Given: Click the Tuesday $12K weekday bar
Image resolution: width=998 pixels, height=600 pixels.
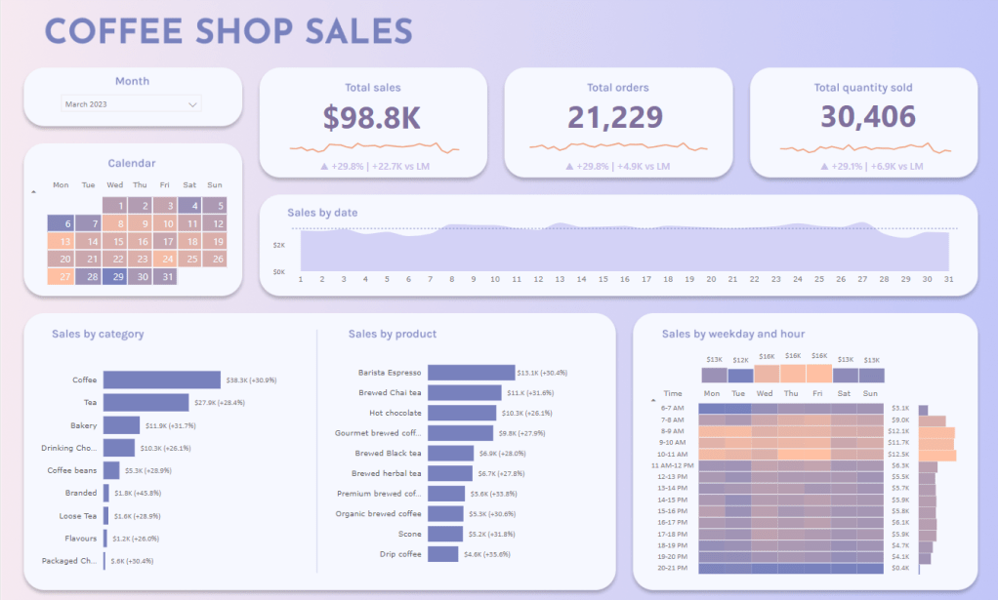Looking at the screenshot, I should 740,376.
